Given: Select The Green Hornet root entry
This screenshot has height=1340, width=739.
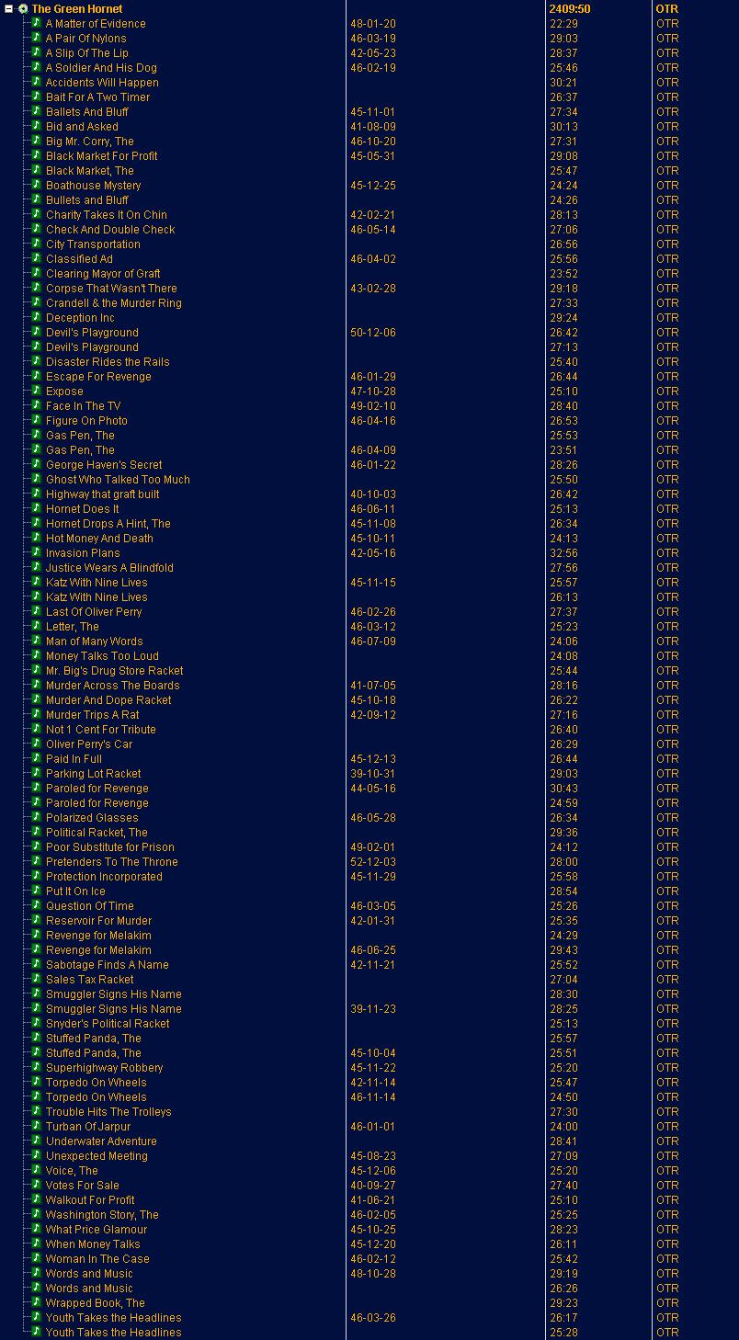Looking at the screenshot, I should click(x=77, y=9).
